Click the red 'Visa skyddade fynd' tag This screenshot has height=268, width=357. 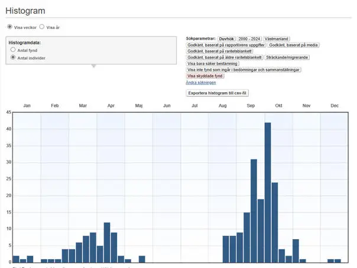(205, 76)
